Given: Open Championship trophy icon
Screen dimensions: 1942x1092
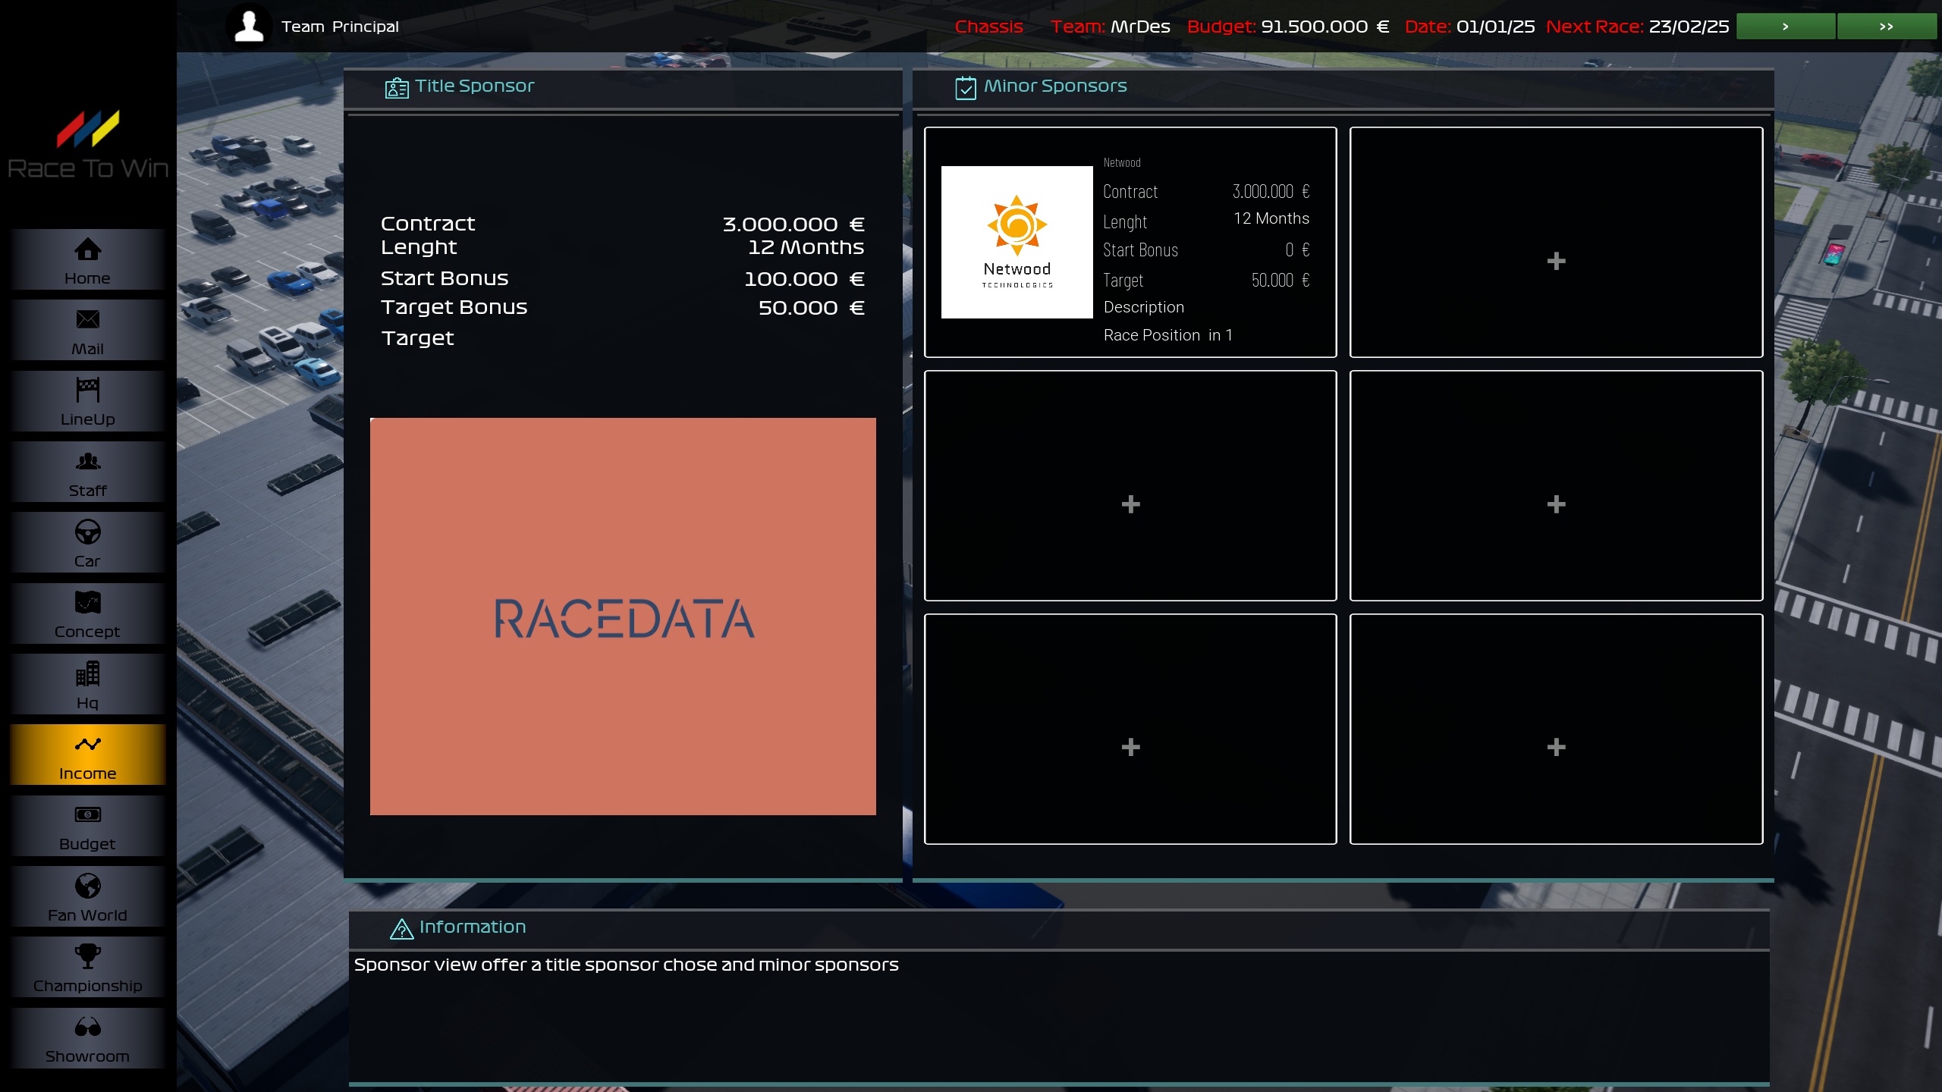Looking at the screenshot, I should pyautogui.click(x=87, y=955).
